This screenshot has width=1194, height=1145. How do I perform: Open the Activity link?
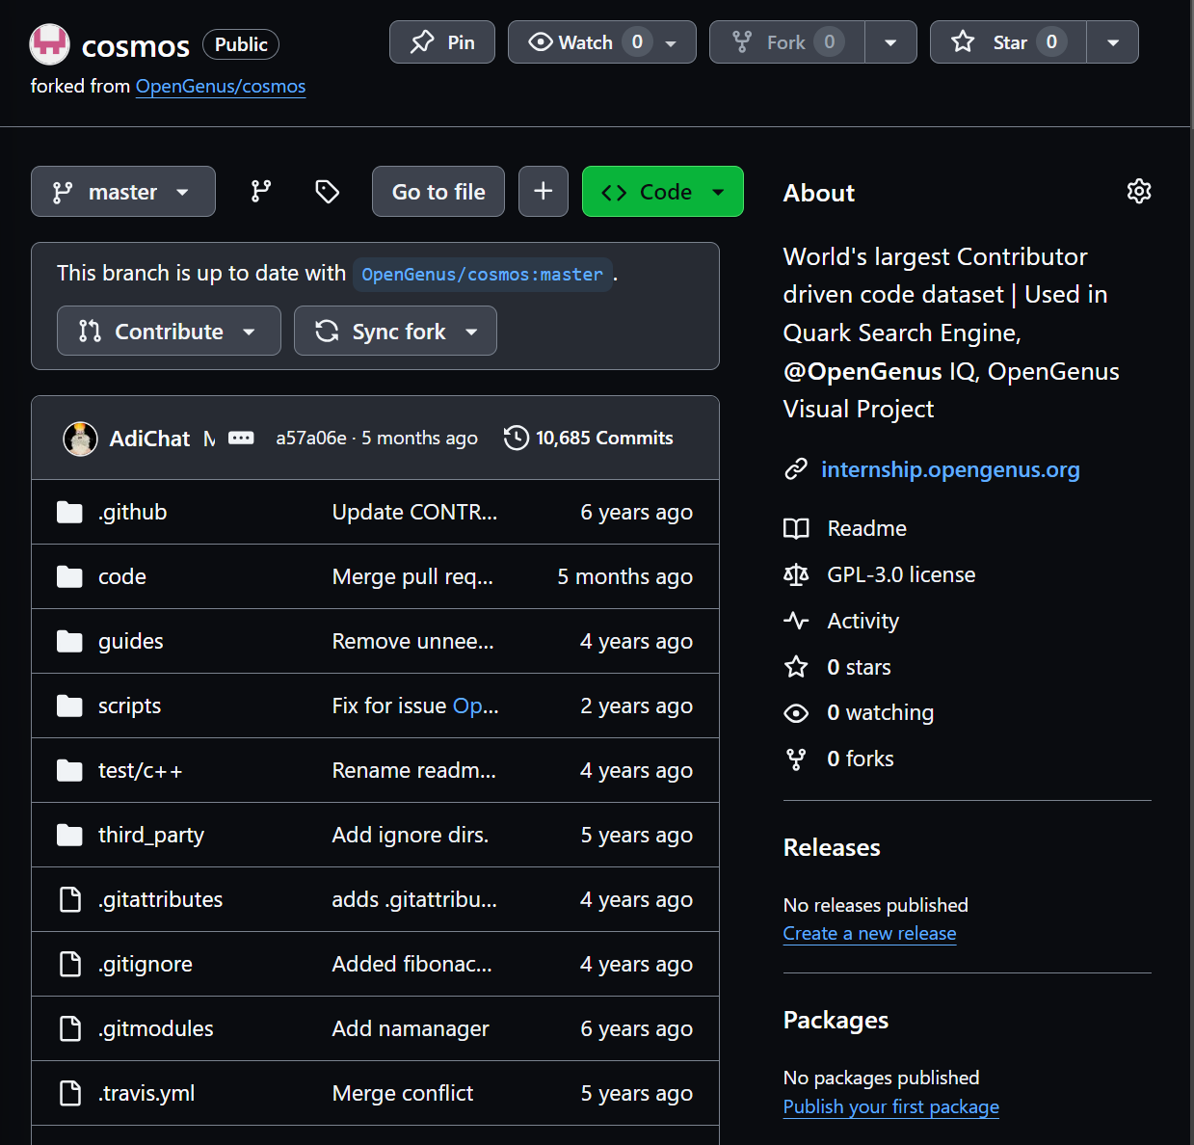point(862,621)
